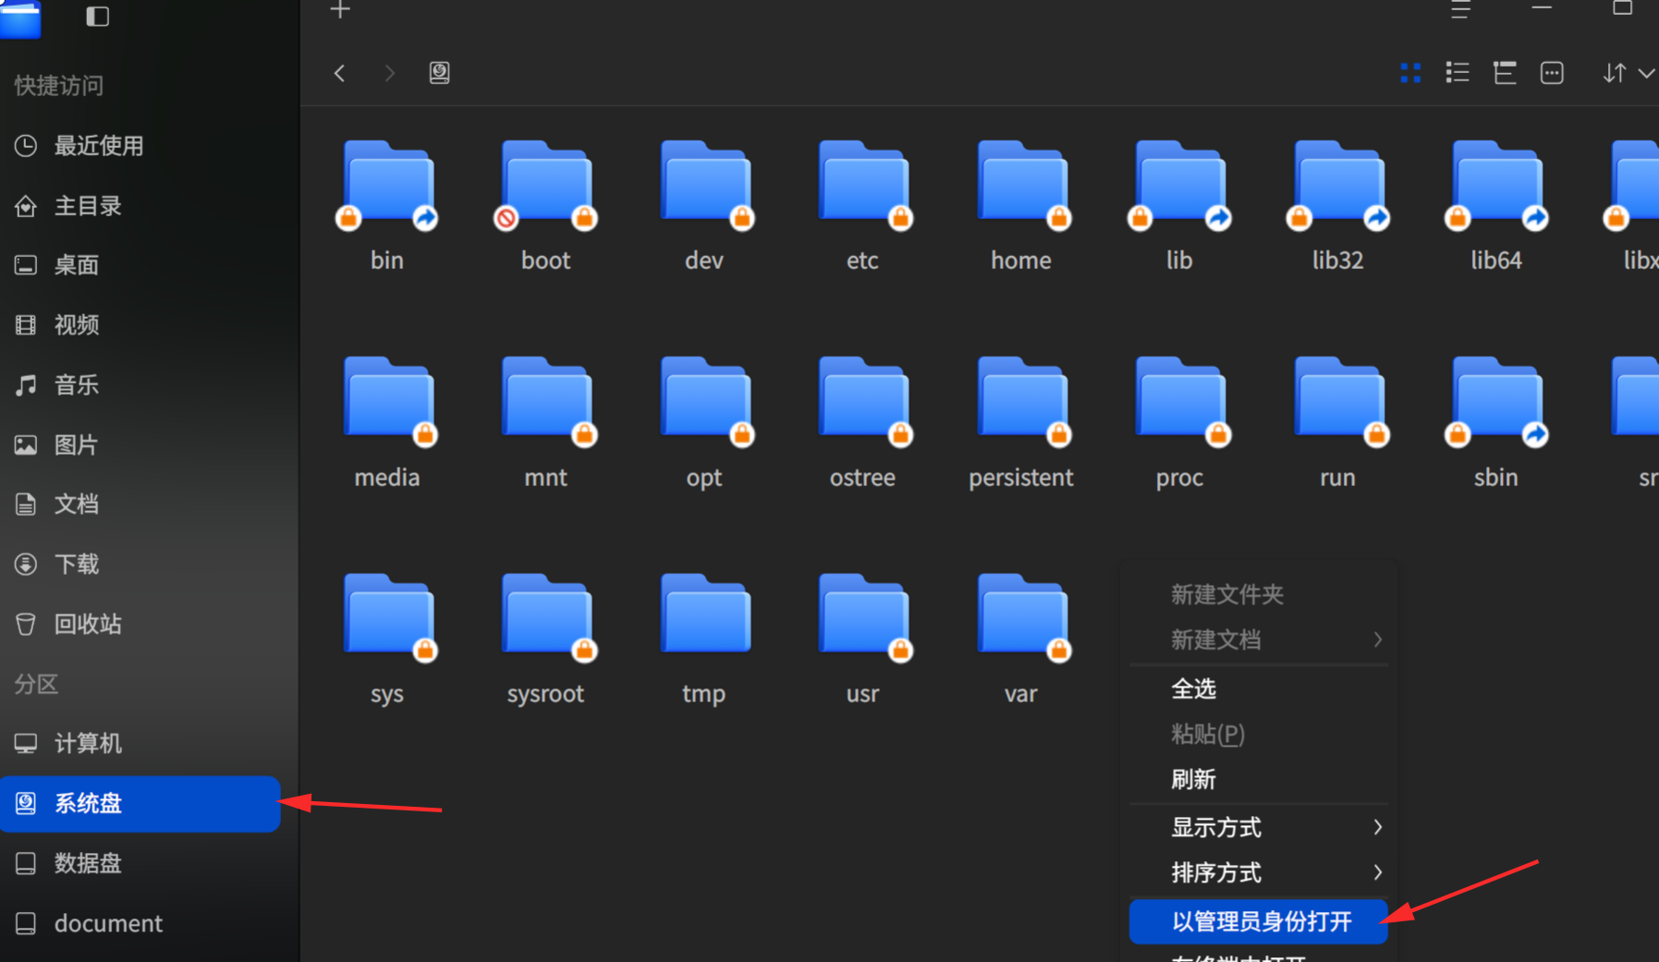1659x962 pixels.
Task: Open 文档 in sidebar
Action: (x=140, y=505)
